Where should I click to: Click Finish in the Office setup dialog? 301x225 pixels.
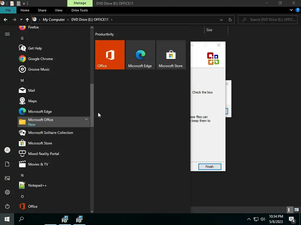click(x=210, y=167)
